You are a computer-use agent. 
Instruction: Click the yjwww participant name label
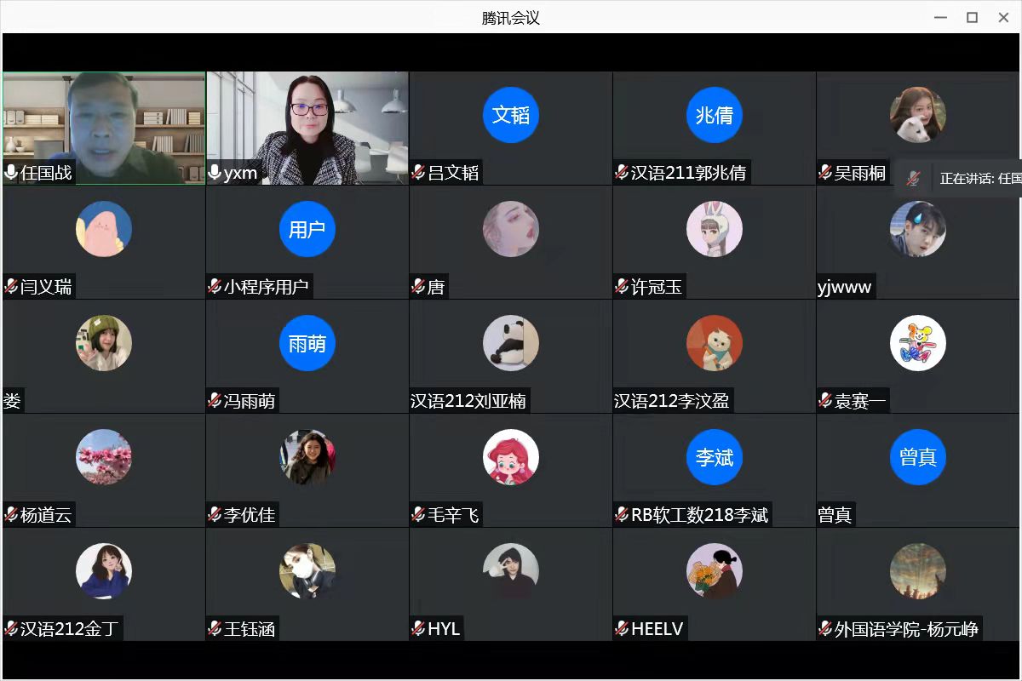tap(845, 287)
